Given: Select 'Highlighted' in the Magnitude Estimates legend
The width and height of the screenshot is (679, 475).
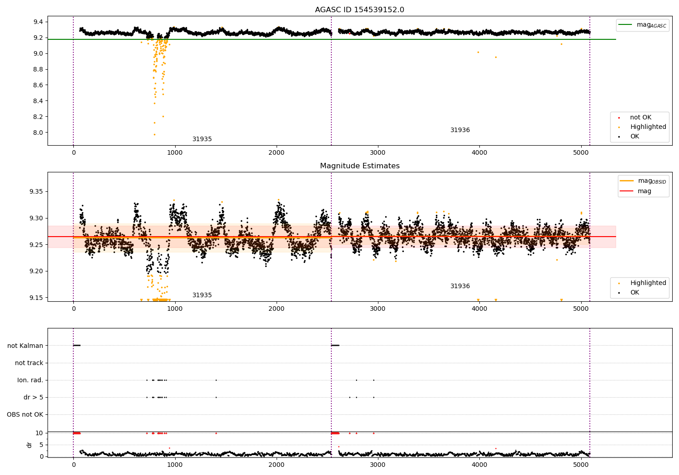Looking at the screenshot, I should (648, 283).
